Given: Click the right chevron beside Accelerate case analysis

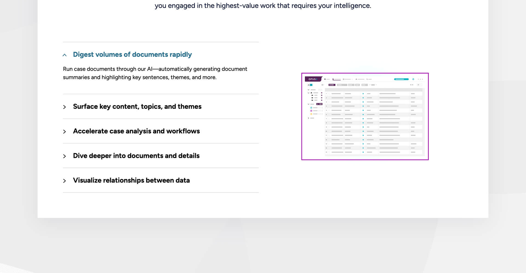Looking at the screenshot, I should coord(65,132).
